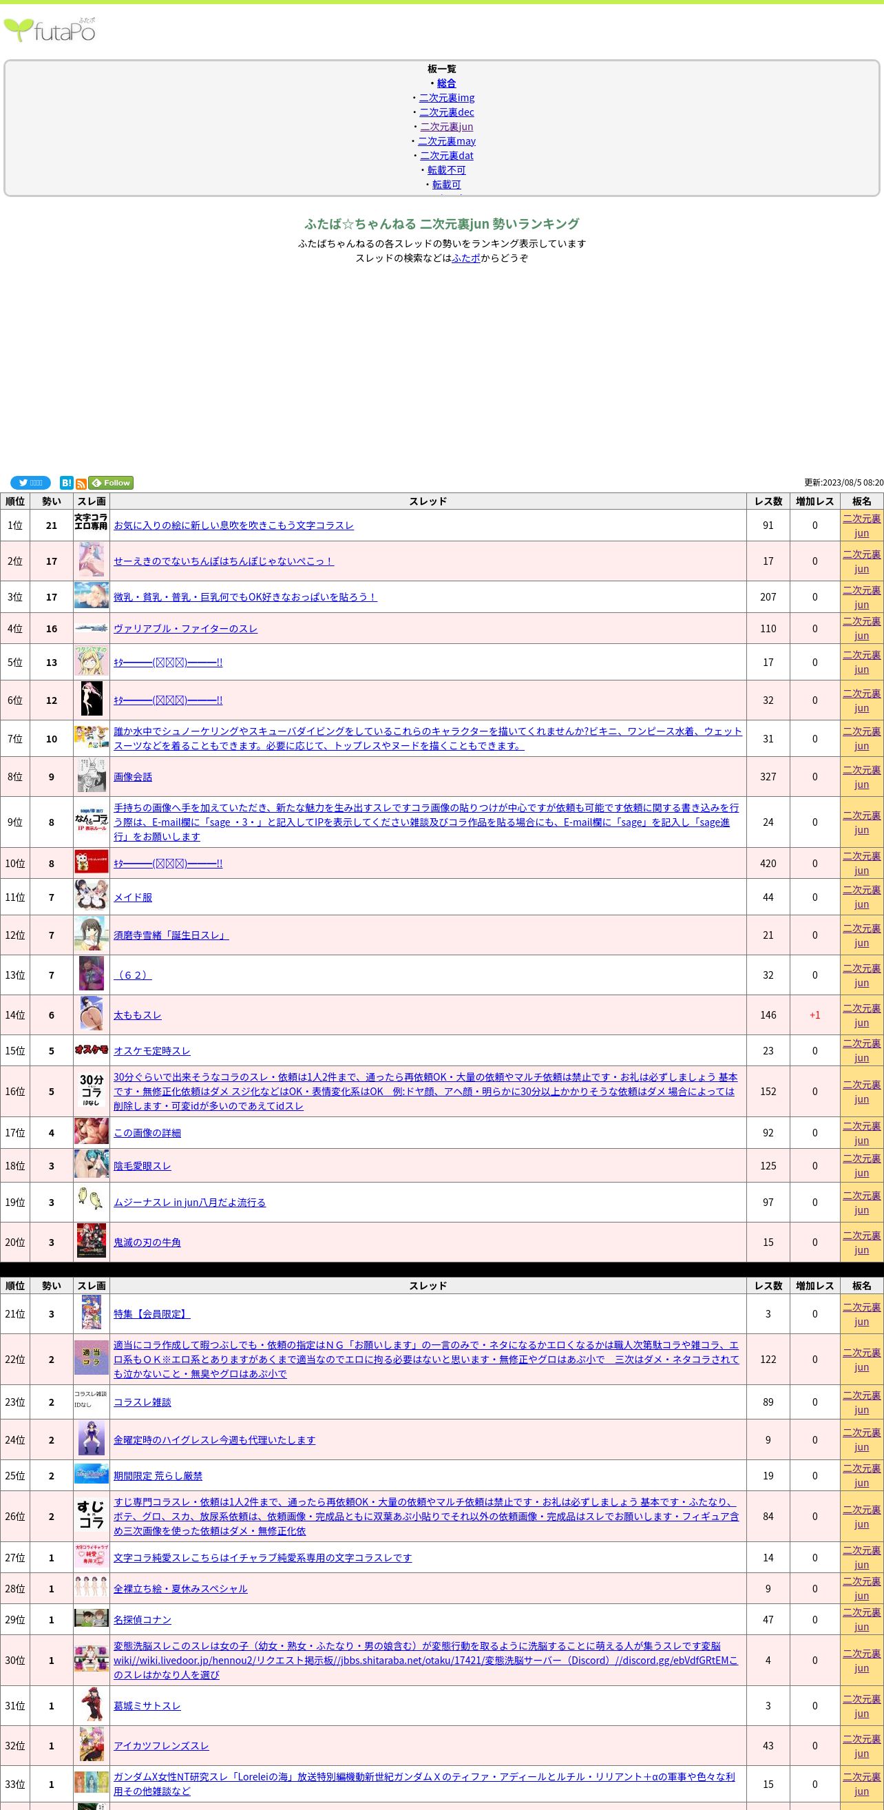This screenshot has width=884, height=1810.
Task: Open the 適当コラ thumbnail in rank 22
Action: 92,1358
